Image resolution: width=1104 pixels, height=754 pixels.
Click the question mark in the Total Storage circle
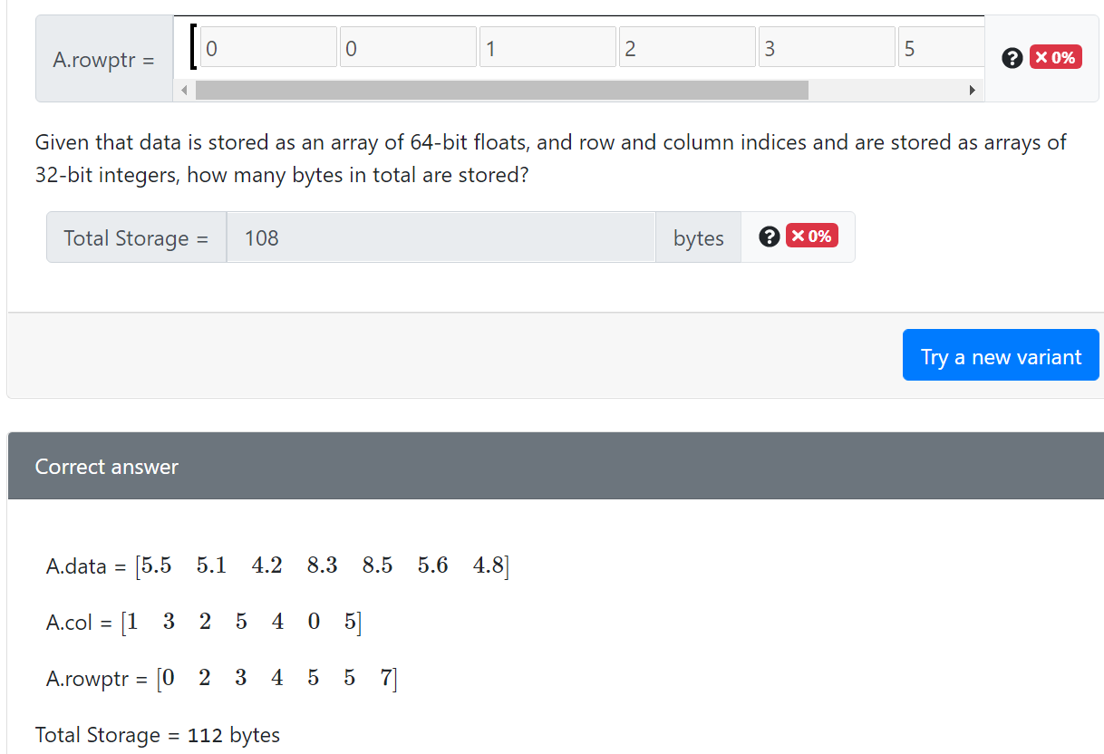point(769,237)
